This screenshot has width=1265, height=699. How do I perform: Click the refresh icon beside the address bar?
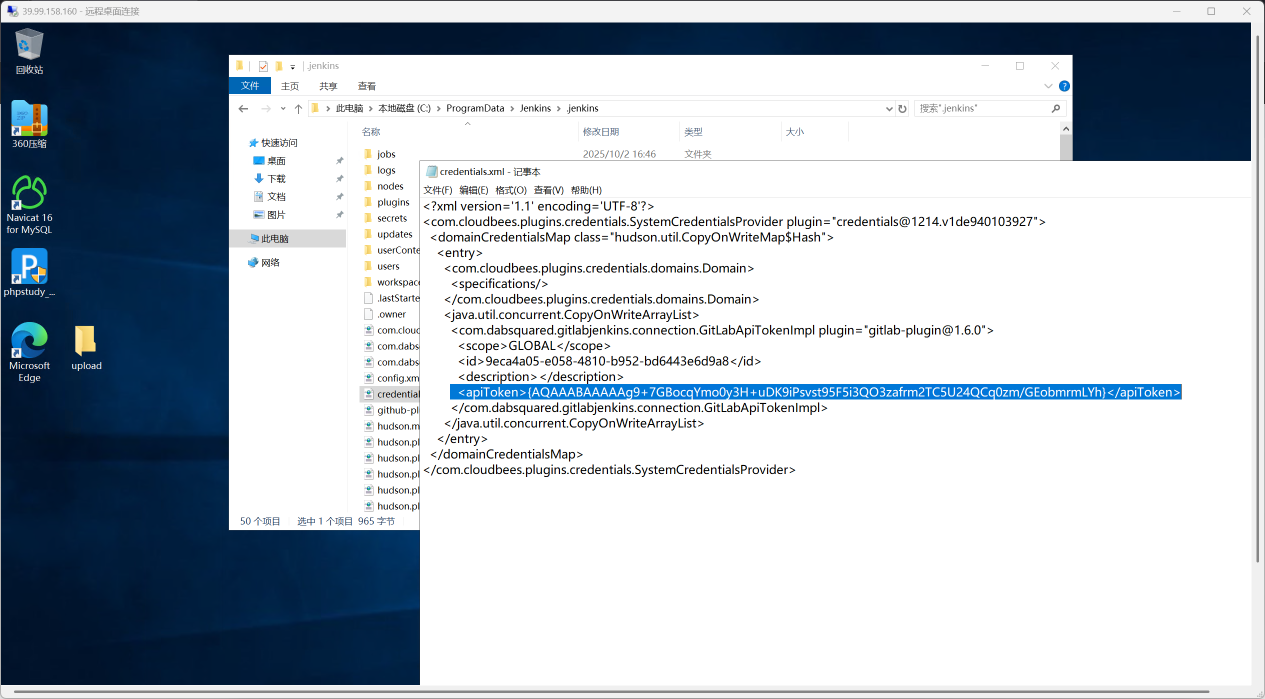pyautogui.click(x=902, y=108)
